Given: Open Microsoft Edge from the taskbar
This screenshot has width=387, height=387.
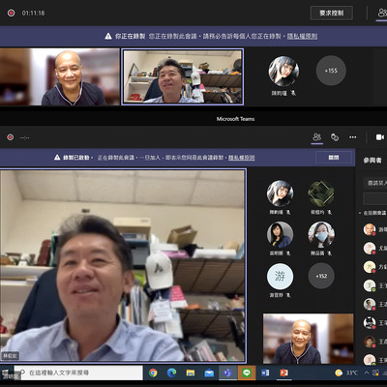Looking at the screenshot, I should [171, 372].
